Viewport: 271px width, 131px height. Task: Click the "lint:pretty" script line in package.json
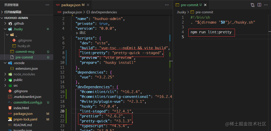[x=122, y=53]
